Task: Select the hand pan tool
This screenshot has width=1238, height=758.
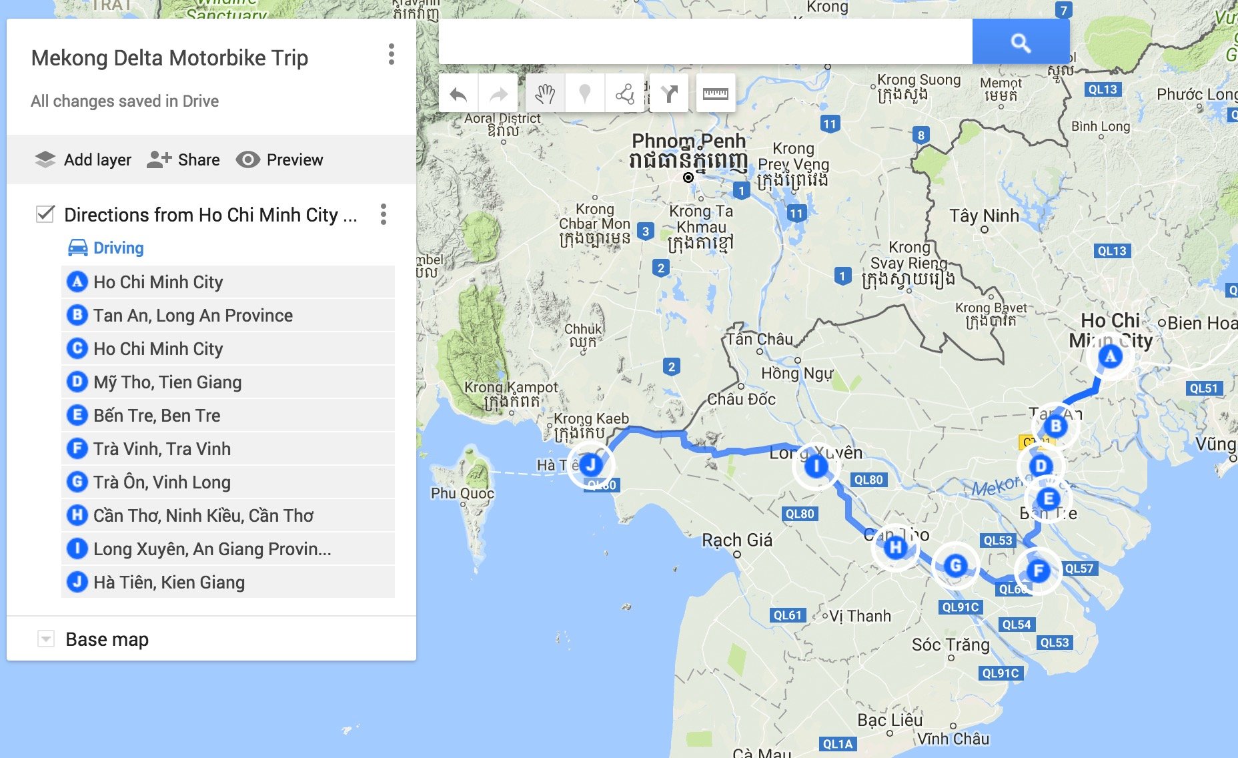Action: pos(545,94)
